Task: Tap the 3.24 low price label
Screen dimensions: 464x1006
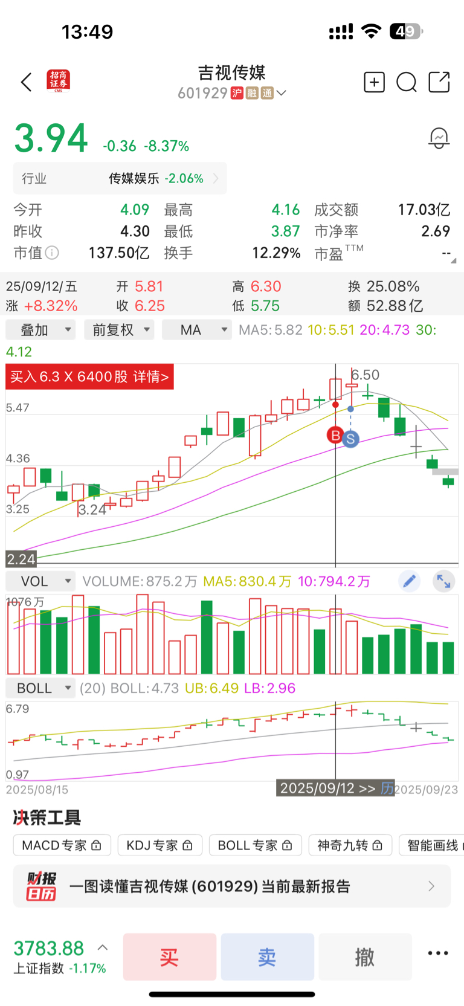Action: (92, 509)
